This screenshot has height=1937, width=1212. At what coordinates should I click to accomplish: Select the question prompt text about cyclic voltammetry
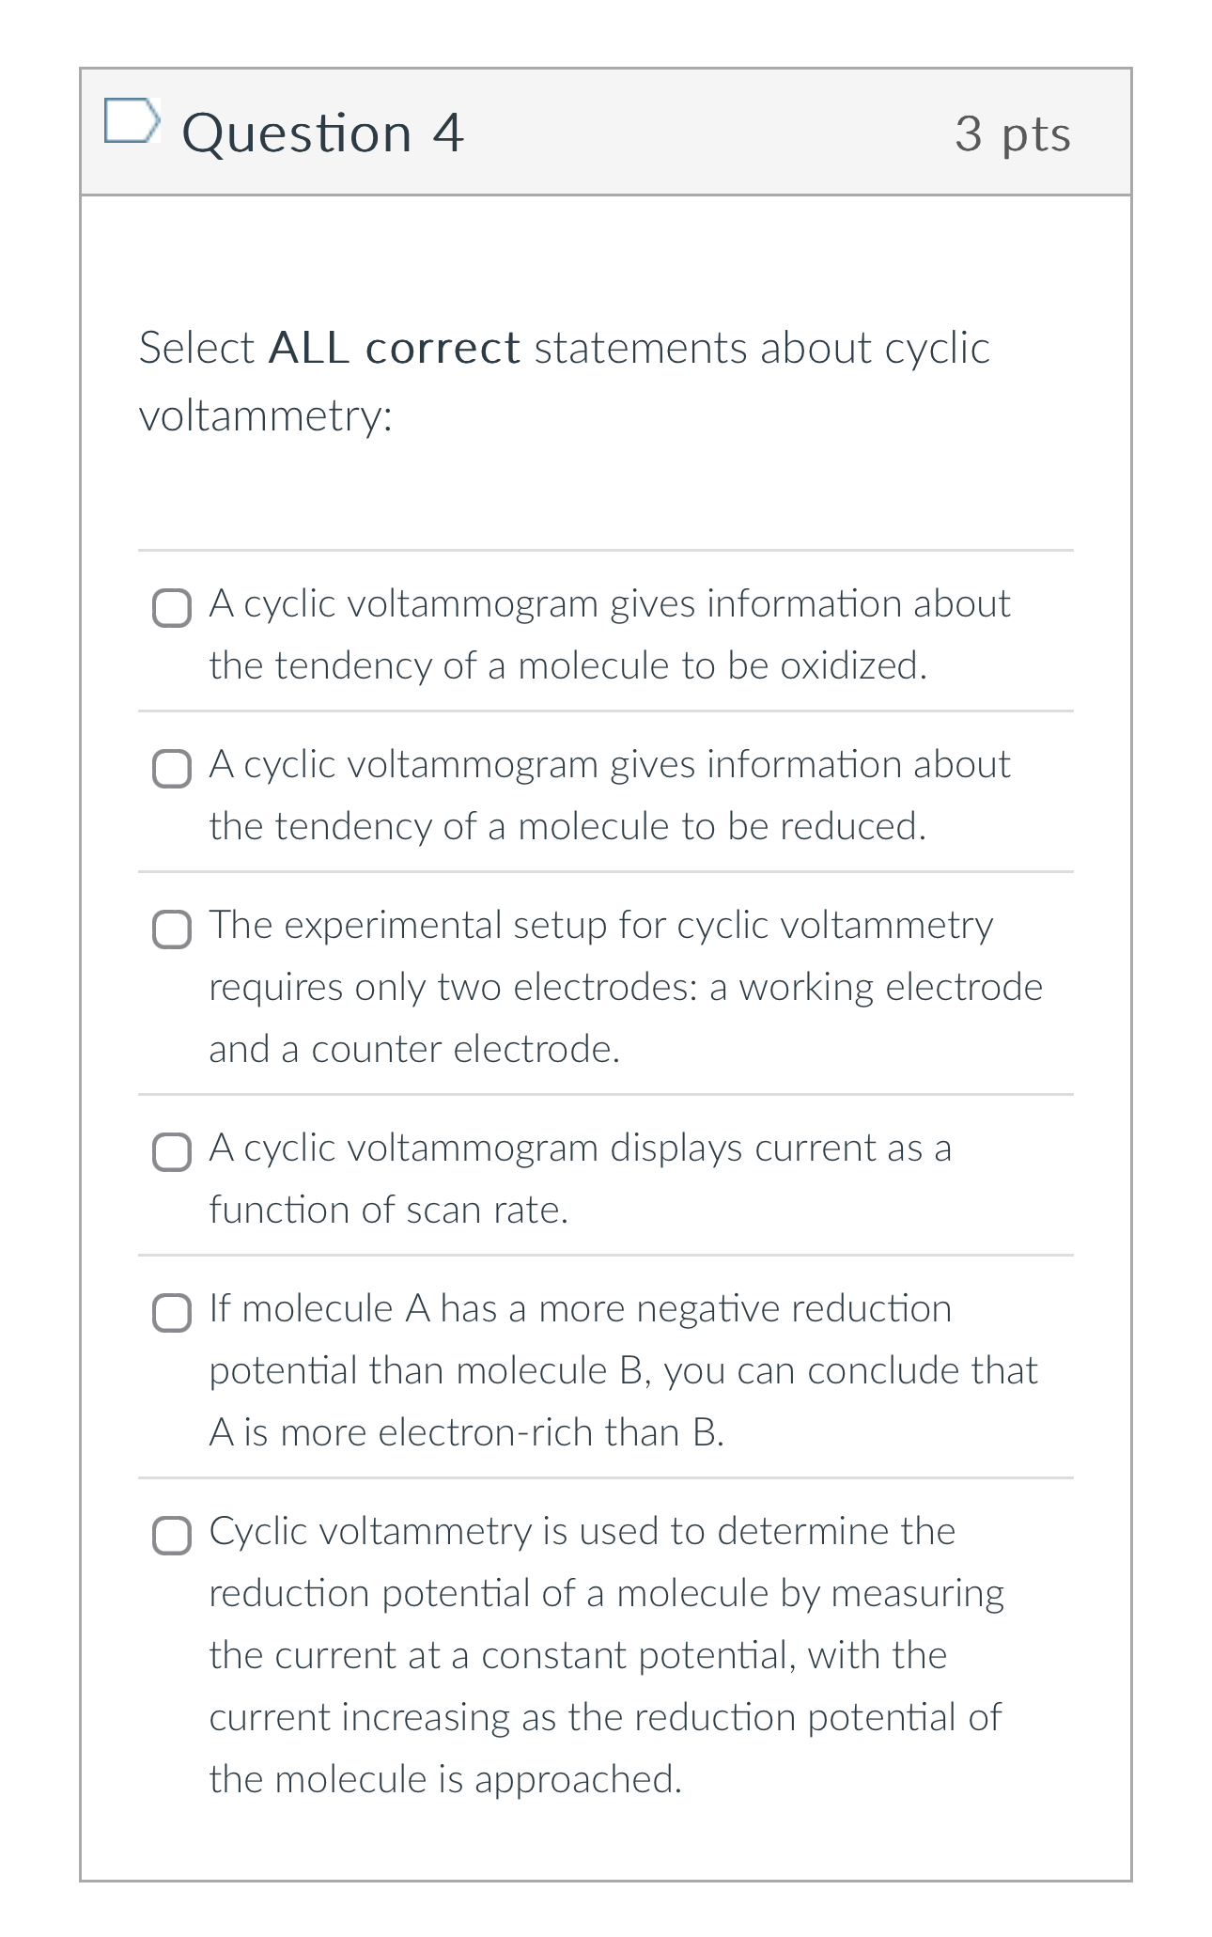(564, 381)
